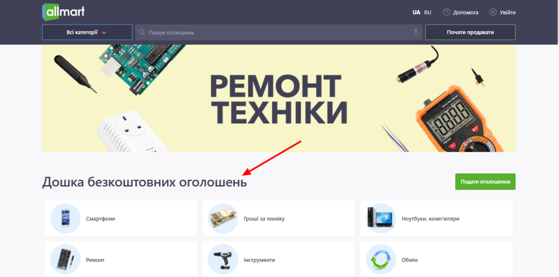Click the Почати продавати button
Screen dimensions: 559x277
click(470, 32)
